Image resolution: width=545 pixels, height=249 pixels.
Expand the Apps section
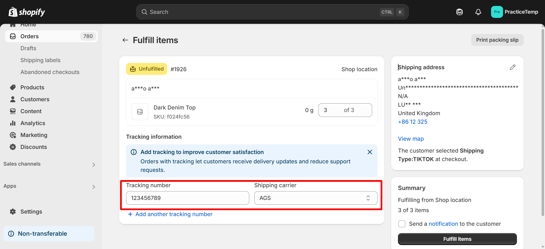pyautogui.click(x=94, y=187)
